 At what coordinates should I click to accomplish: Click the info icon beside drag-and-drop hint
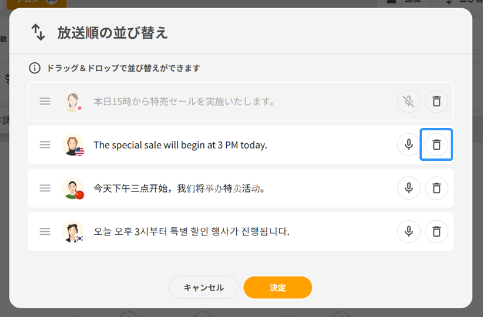click(35, 68)
